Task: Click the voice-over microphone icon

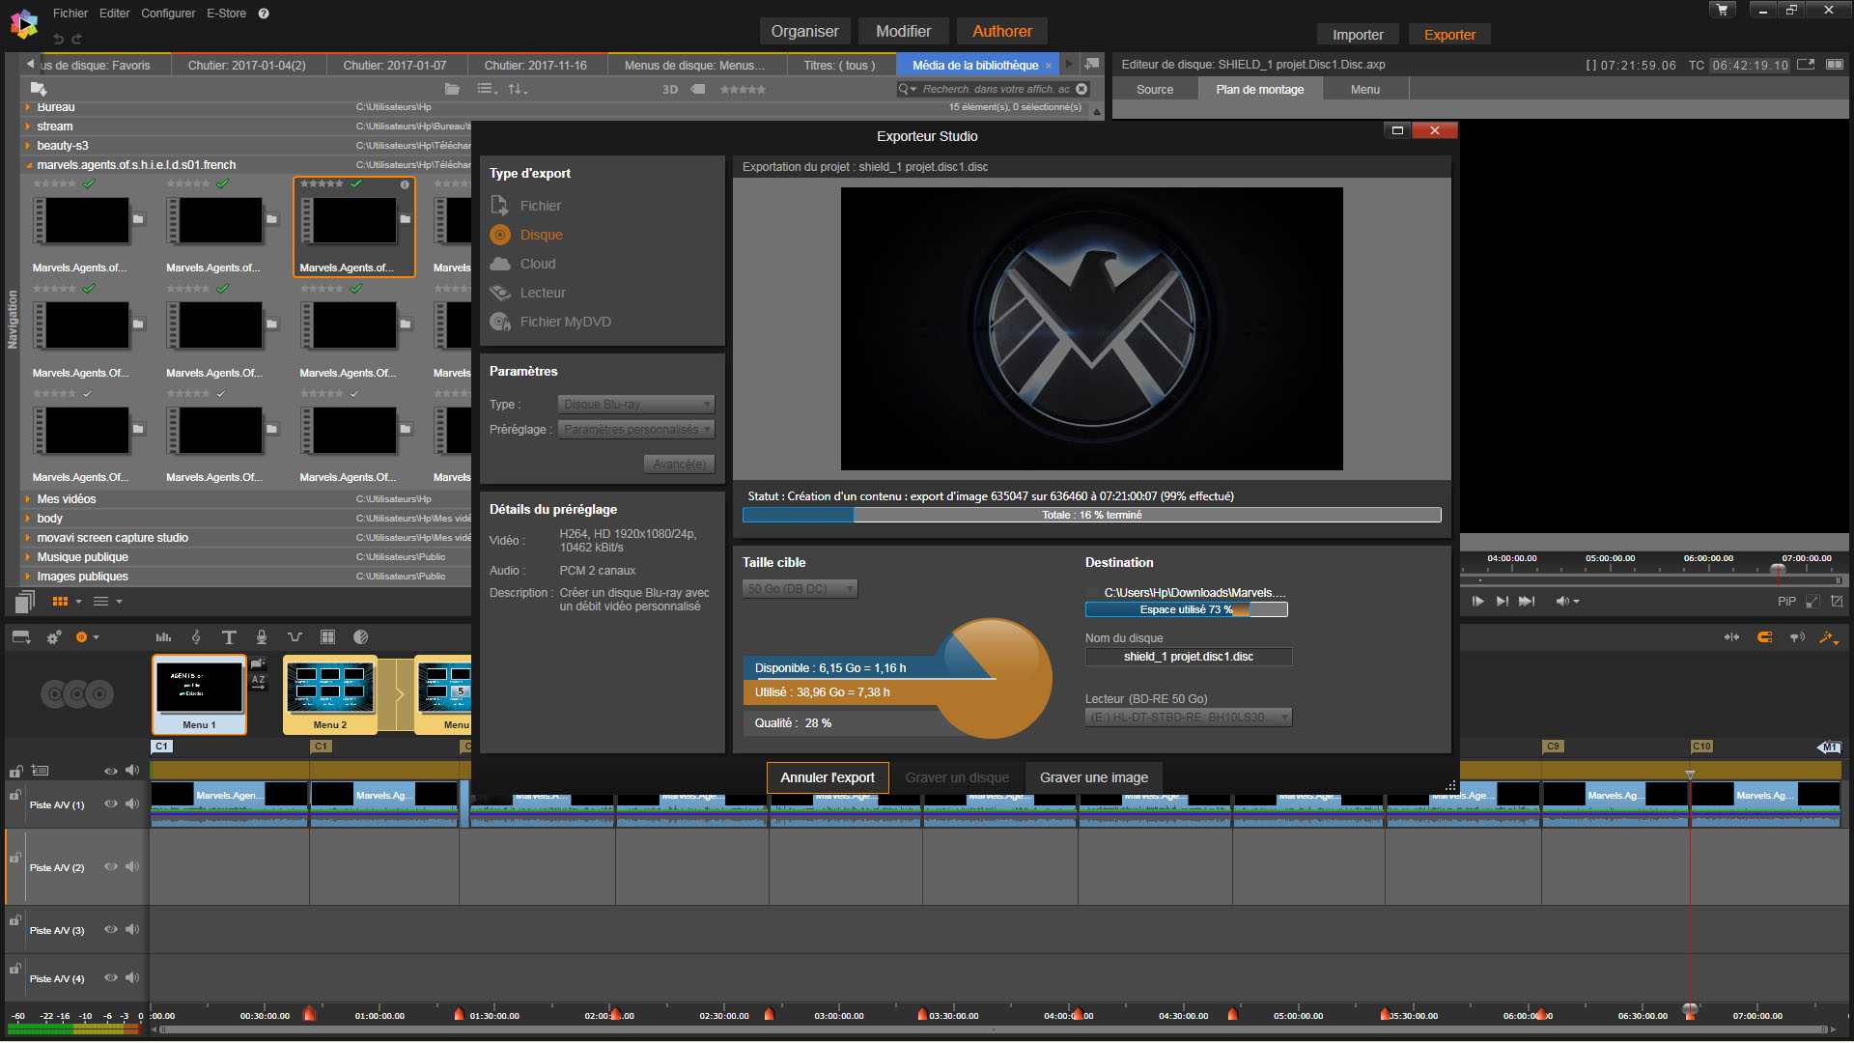Action: [x=261, y=637]
